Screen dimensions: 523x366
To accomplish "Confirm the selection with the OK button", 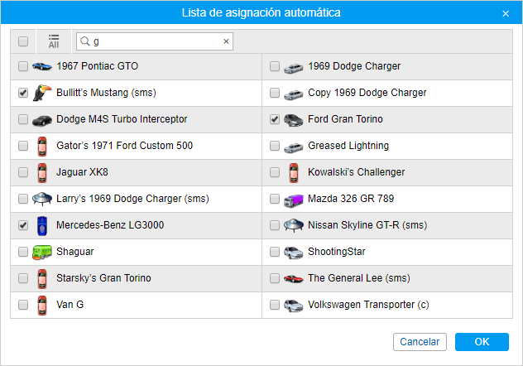I will [482, 342].
